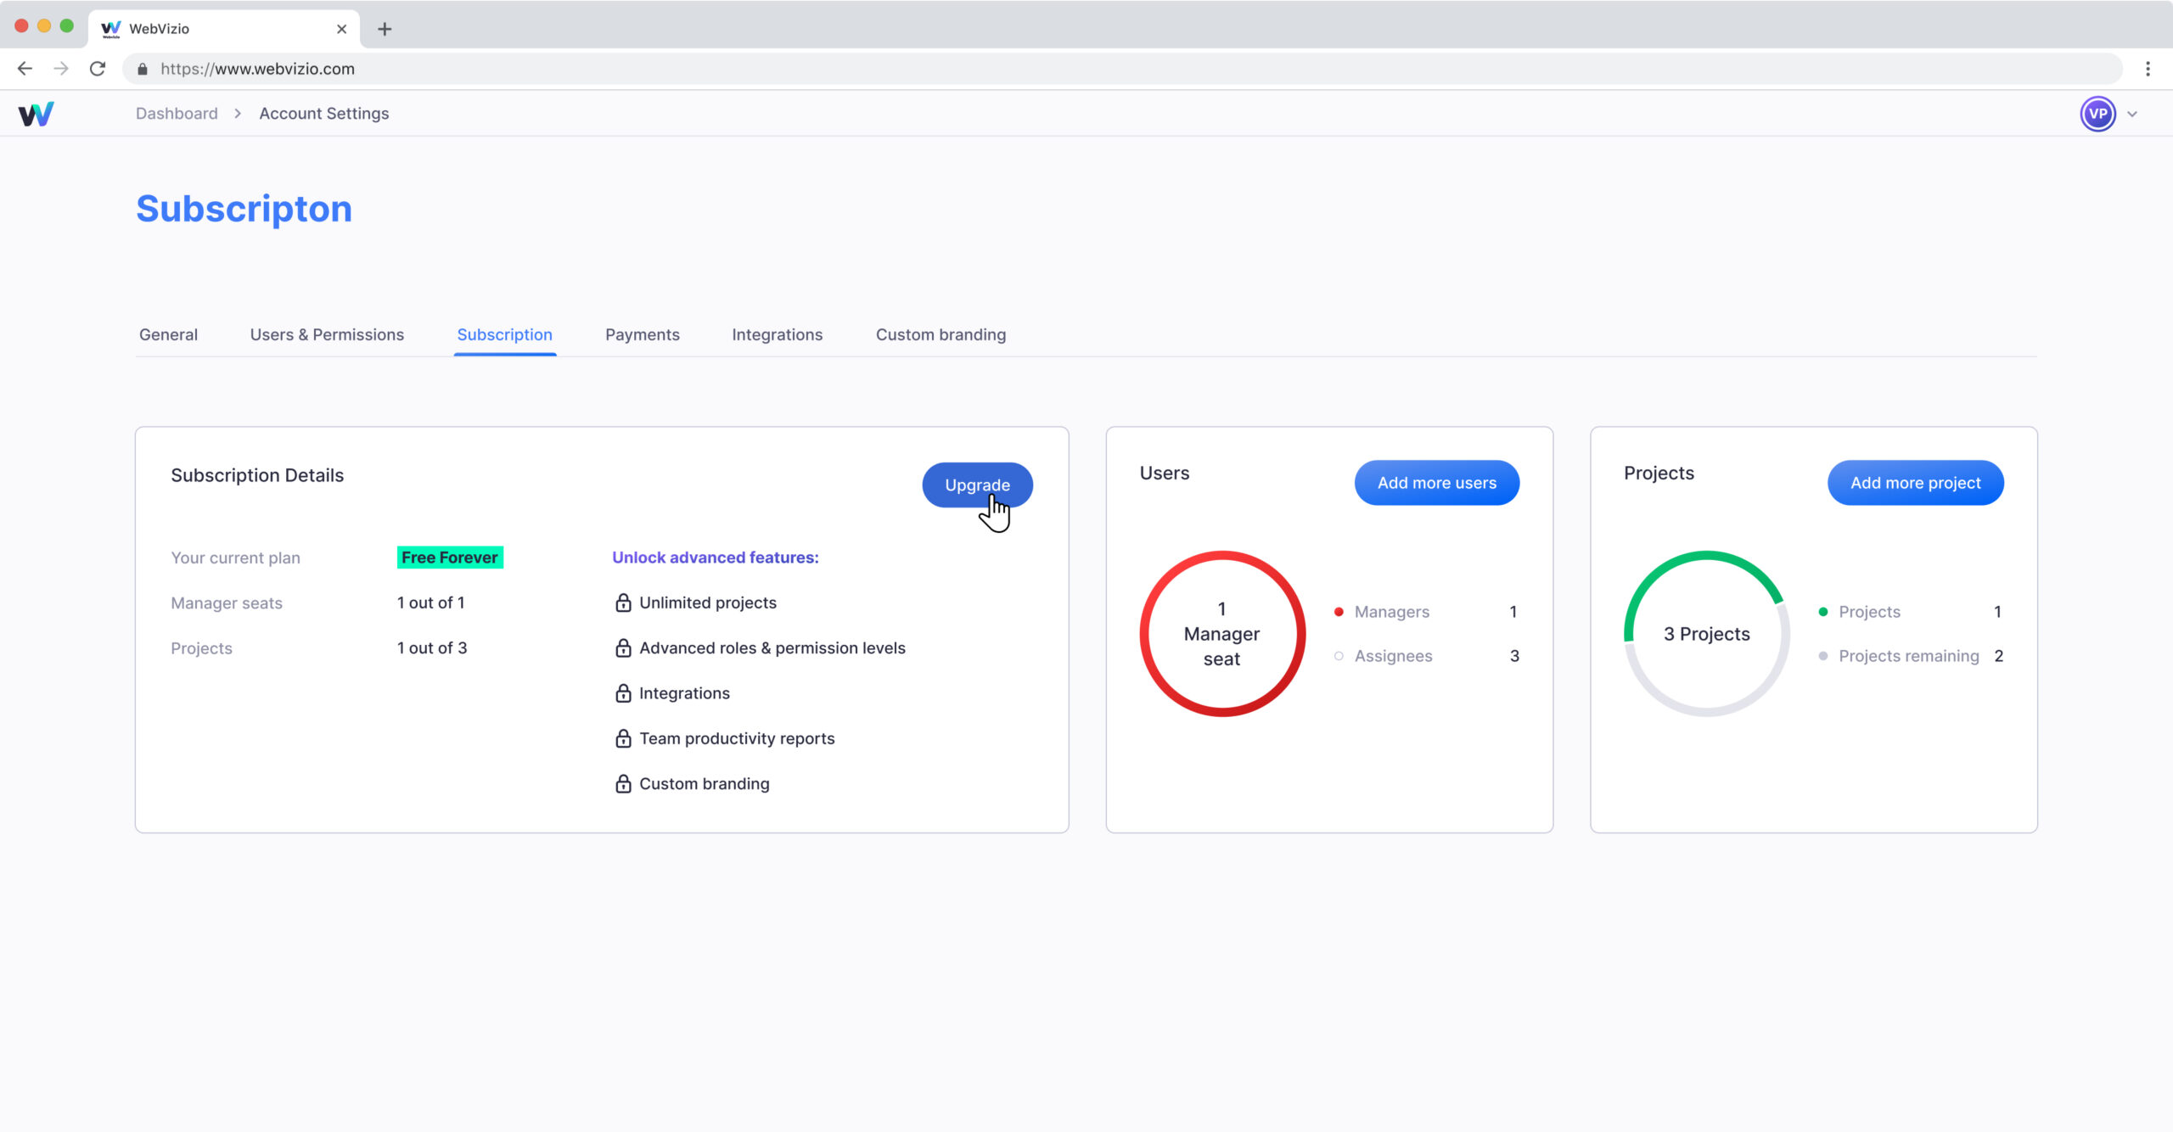Screen dimensions: 2173x1132
Task: Click the VP profile avatar
Action: (x=2097, y=114)
